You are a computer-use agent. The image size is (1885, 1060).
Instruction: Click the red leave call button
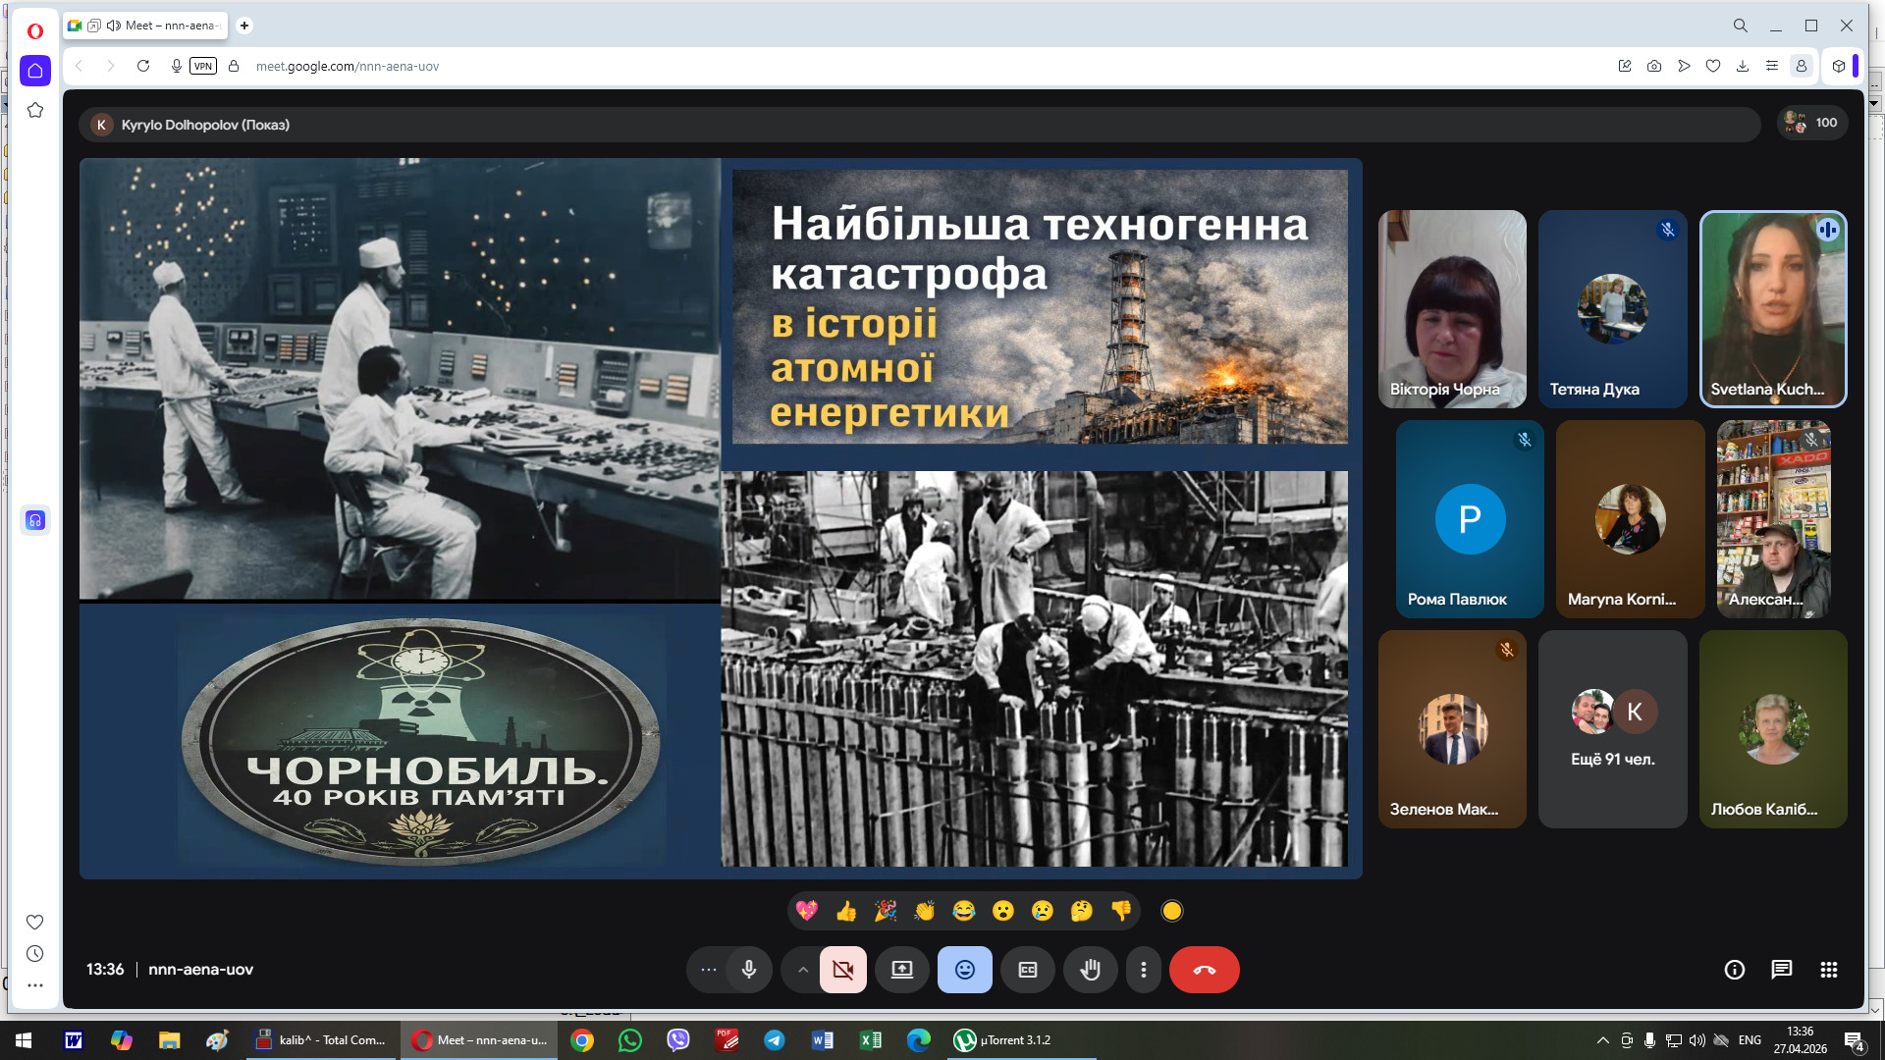(x=1204, y=970)
